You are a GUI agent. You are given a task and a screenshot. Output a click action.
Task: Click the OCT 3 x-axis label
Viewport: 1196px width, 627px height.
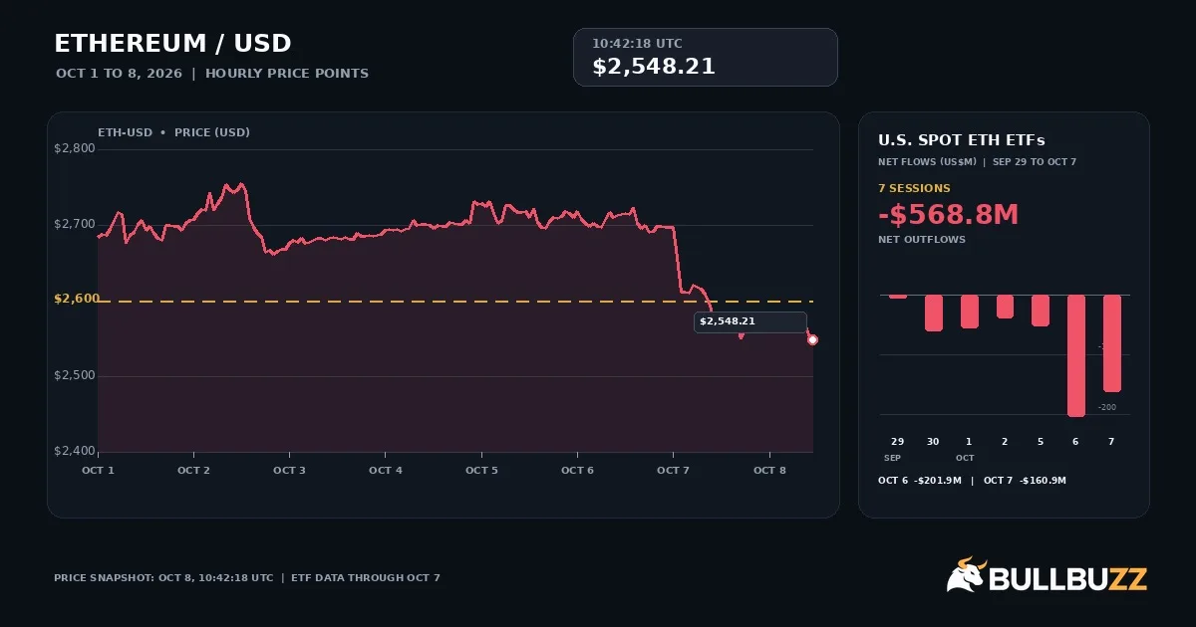tap(289, 470)
